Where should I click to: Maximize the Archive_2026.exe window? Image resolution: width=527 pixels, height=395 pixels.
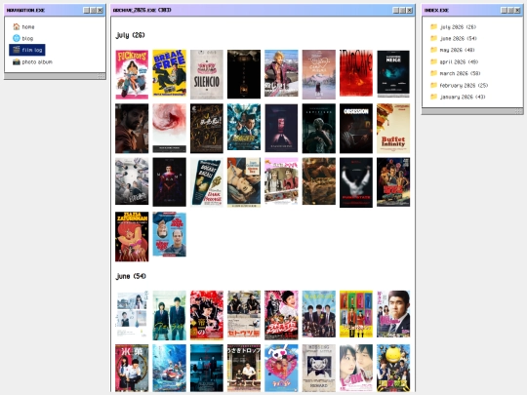click(403, 10)
